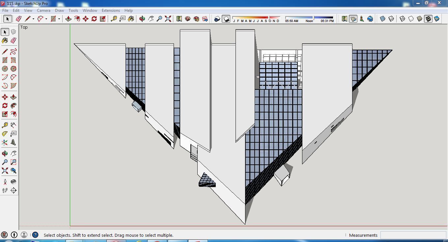This screenshot has width=448, height=242.
Task: Open the File menu
Action: (x=5, y=11)
